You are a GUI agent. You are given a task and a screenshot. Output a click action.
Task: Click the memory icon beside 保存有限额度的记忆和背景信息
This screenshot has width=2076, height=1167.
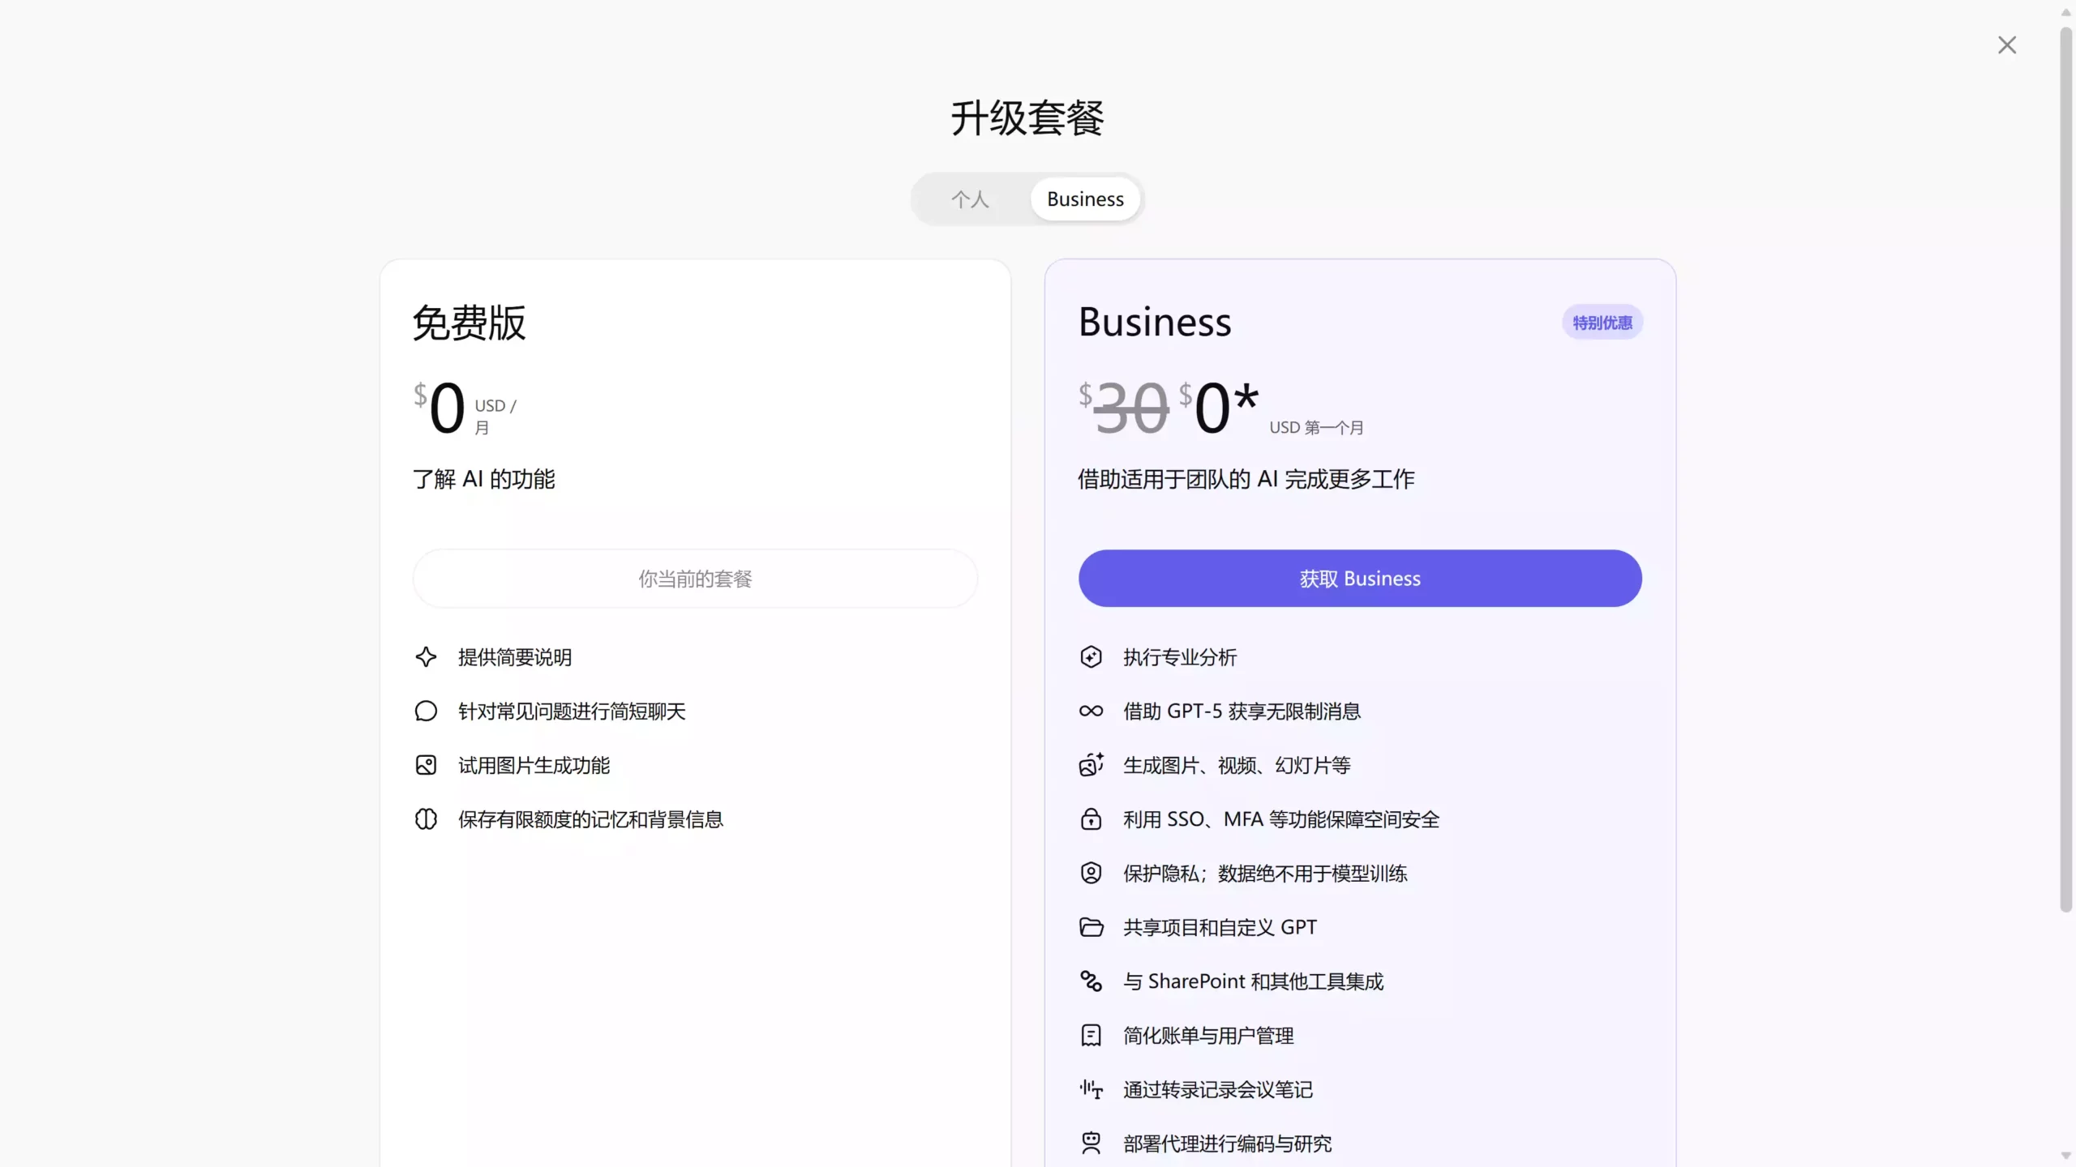(426, 819)
